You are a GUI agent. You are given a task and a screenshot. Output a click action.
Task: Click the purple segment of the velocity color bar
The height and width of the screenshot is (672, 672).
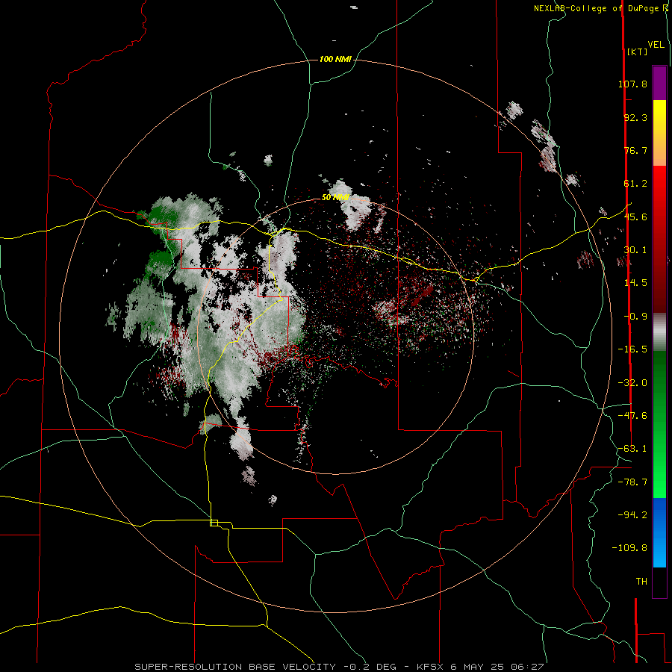(659, 83)
